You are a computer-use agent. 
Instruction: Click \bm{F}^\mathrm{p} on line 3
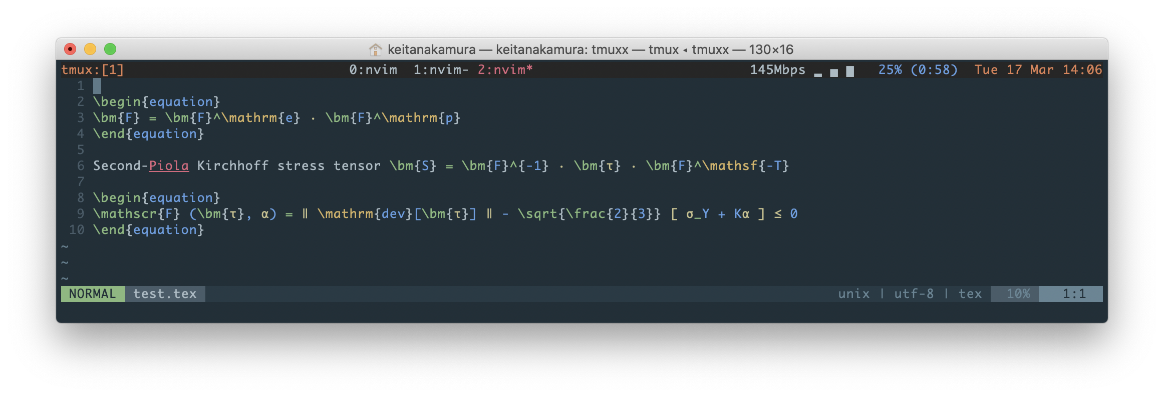[x=393, y=117]
